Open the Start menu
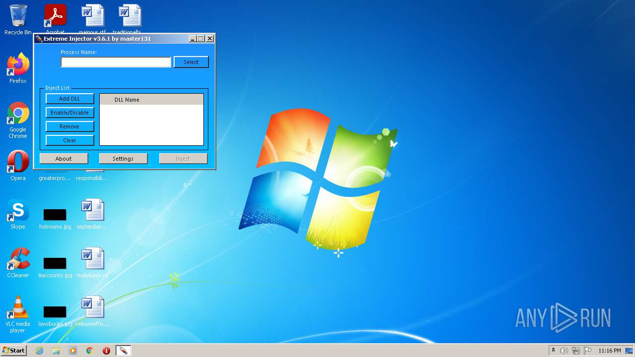This screenshot has height=357, width=635. [x=14, y=351]
